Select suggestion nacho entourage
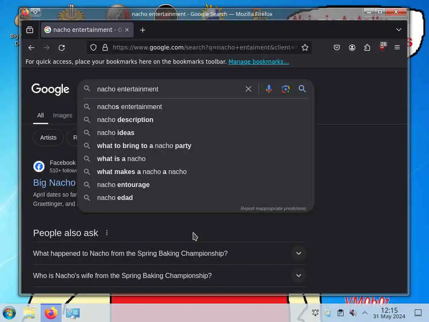This screenshot has width=429, height=322. click(x=196, y=185)
